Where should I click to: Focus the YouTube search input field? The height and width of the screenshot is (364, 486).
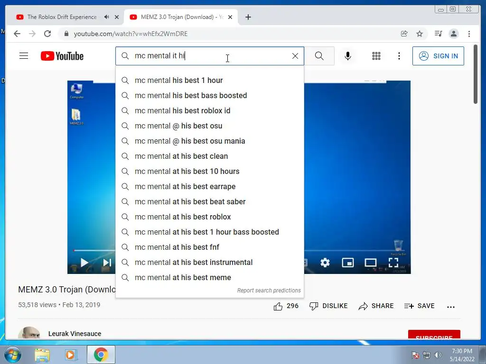211,56
